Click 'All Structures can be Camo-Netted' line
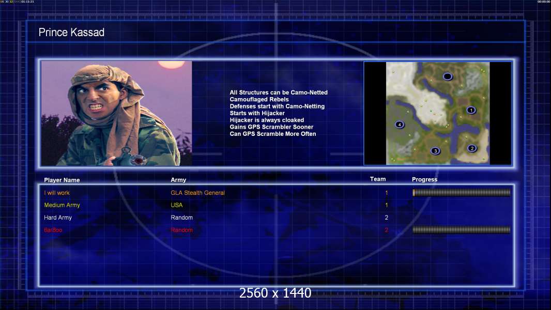 279,92
